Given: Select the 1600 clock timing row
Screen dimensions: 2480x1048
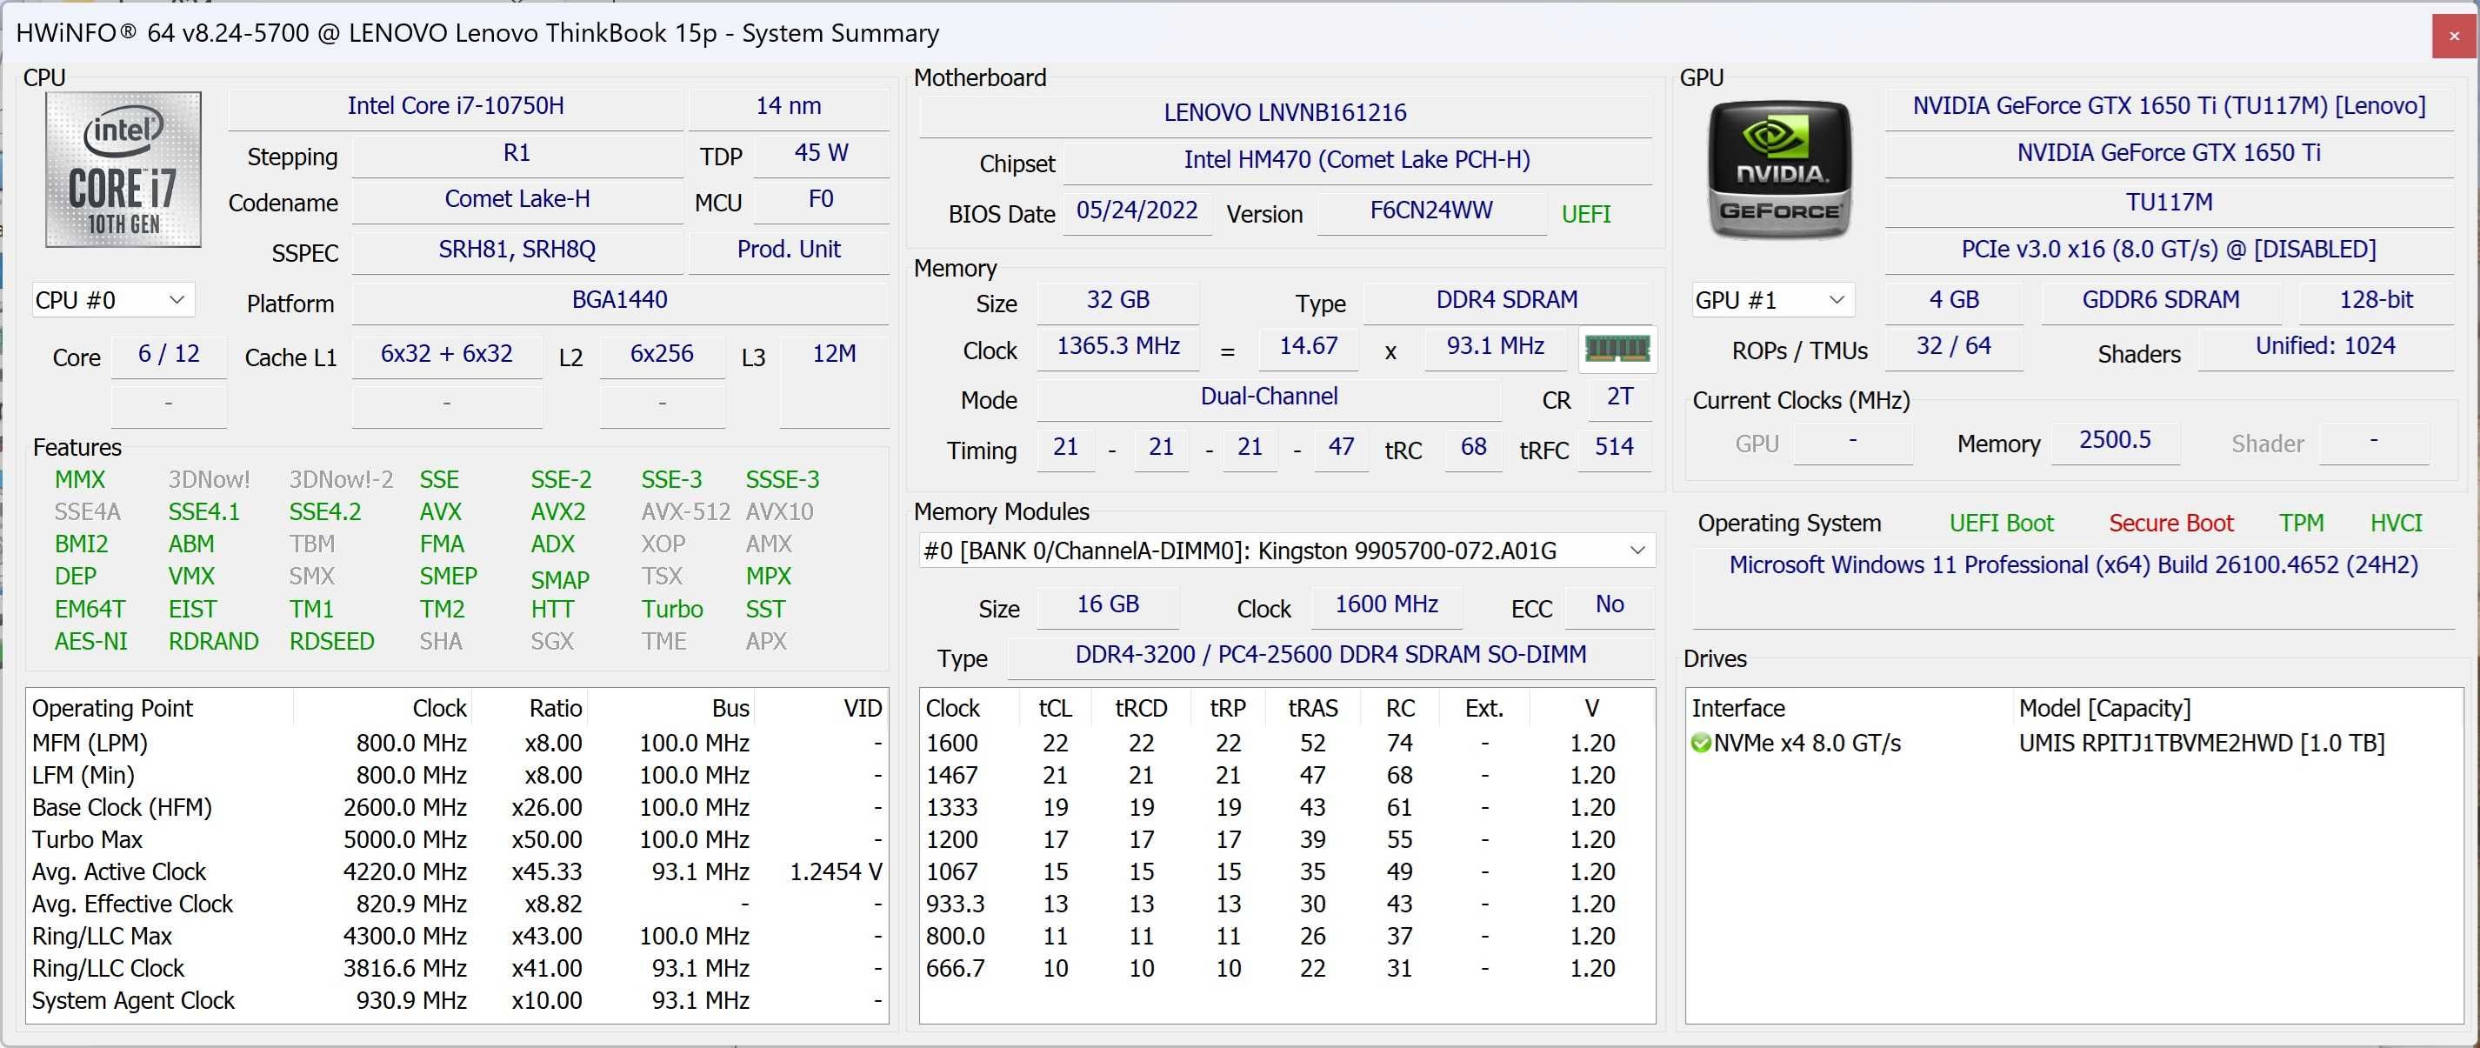Looking at the screenshot, I should (1286, 744).
